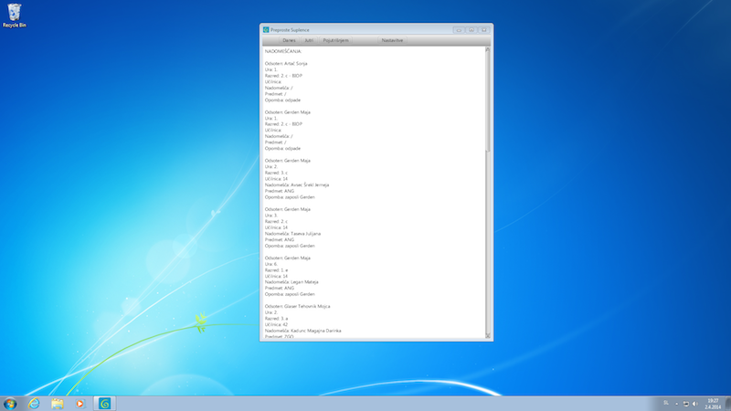
Task: Open Windows Explorer from the taskbar
Action: (58, 403)
